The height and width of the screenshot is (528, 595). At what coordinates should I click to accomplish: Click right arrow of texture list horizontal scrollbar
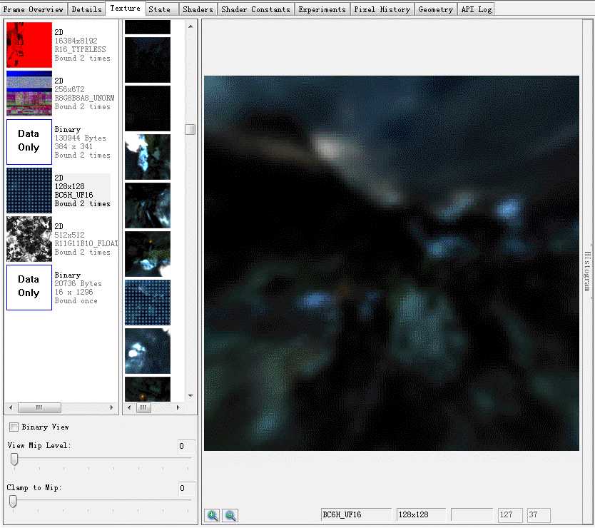(111, 407)
